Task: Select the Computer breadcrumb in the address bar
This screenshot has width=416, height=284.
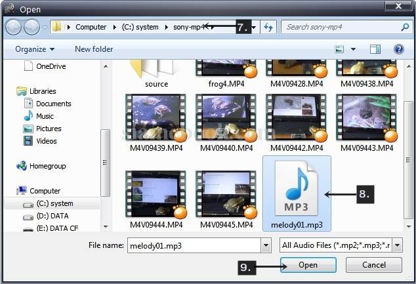Action: pyautogui.click(x=91, y=27)
